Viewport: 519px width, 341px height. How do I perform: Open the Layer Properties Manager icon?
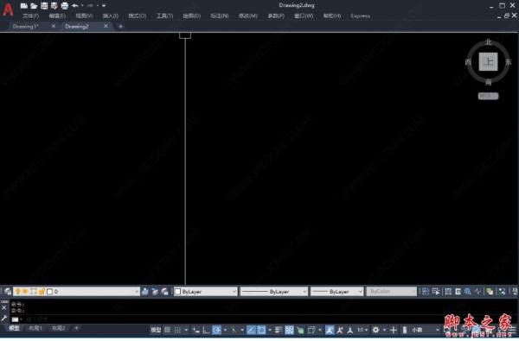pyautogui.click(x=8, y=292)
